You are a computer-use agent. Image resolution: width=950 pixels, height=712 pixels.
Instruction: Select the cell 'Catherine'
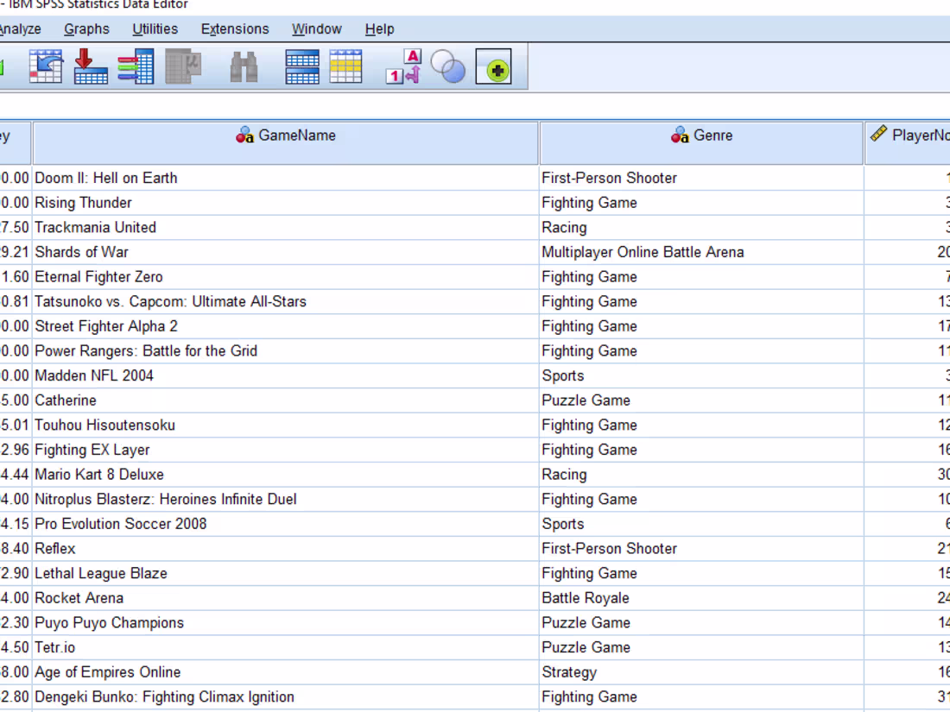pyautogui.click(x=285, y=400)
